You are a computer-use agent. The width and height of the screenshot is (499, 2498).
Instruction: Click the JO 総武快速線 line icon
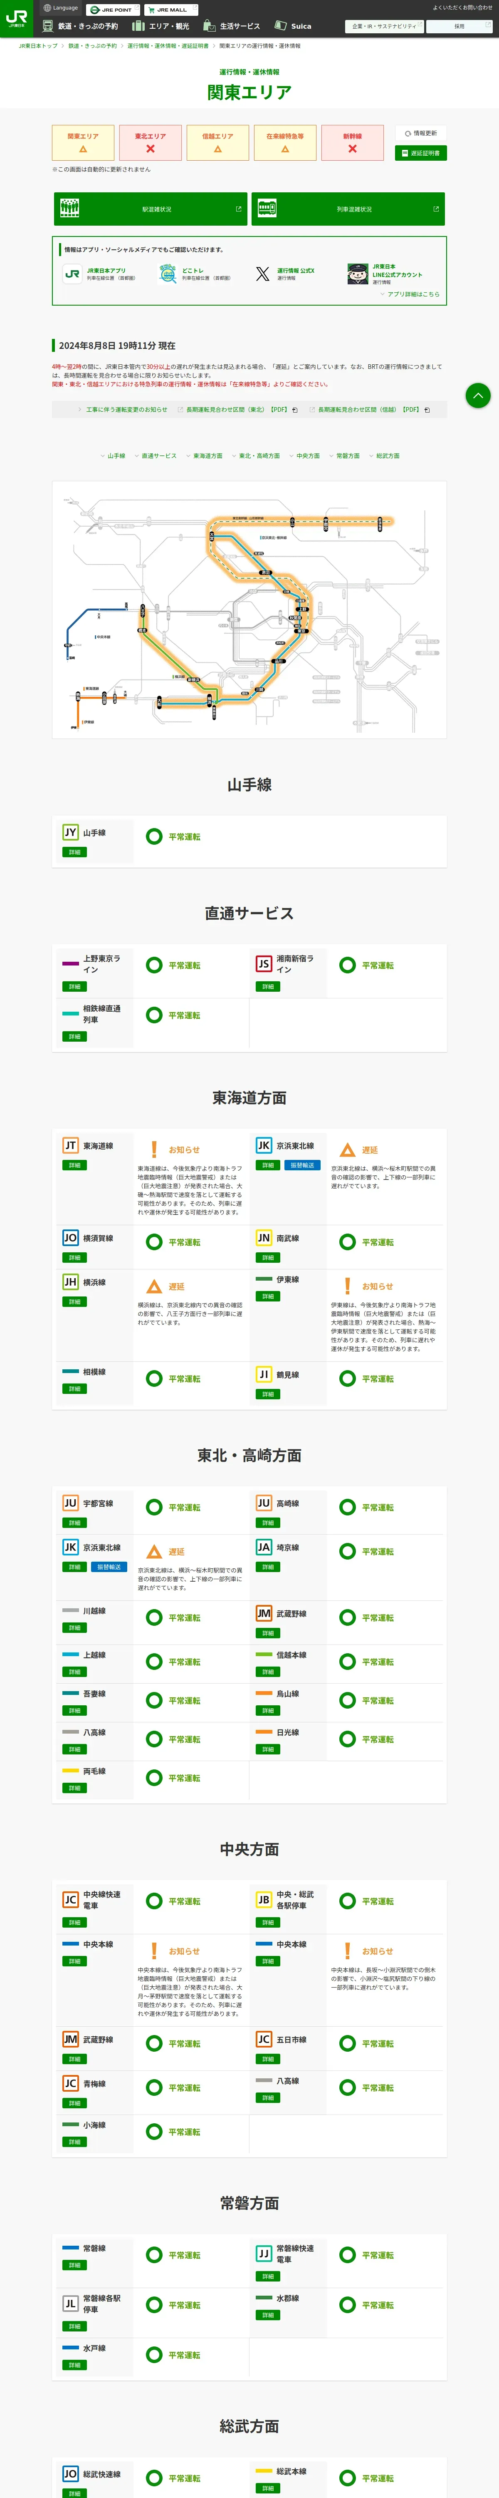70,2474
